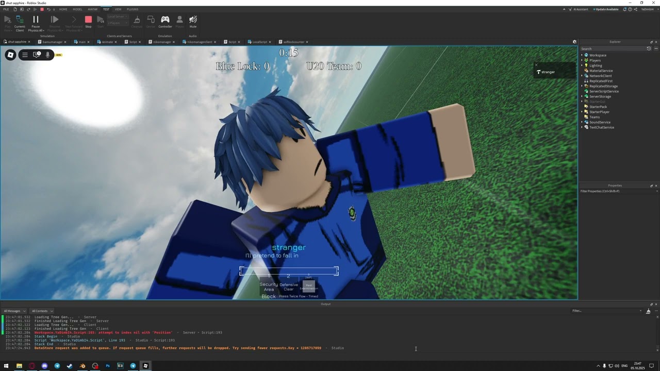
Task: Open the Windows Start button
Action: [x=6, y=366]
